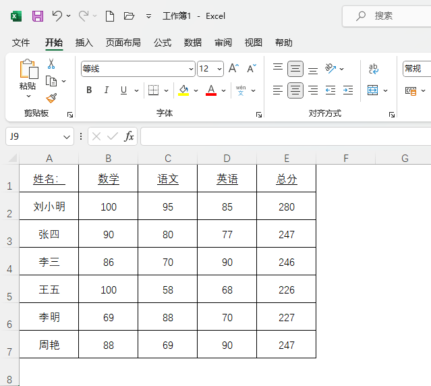Expand the 粘贴 options arrow

point(28,96)
